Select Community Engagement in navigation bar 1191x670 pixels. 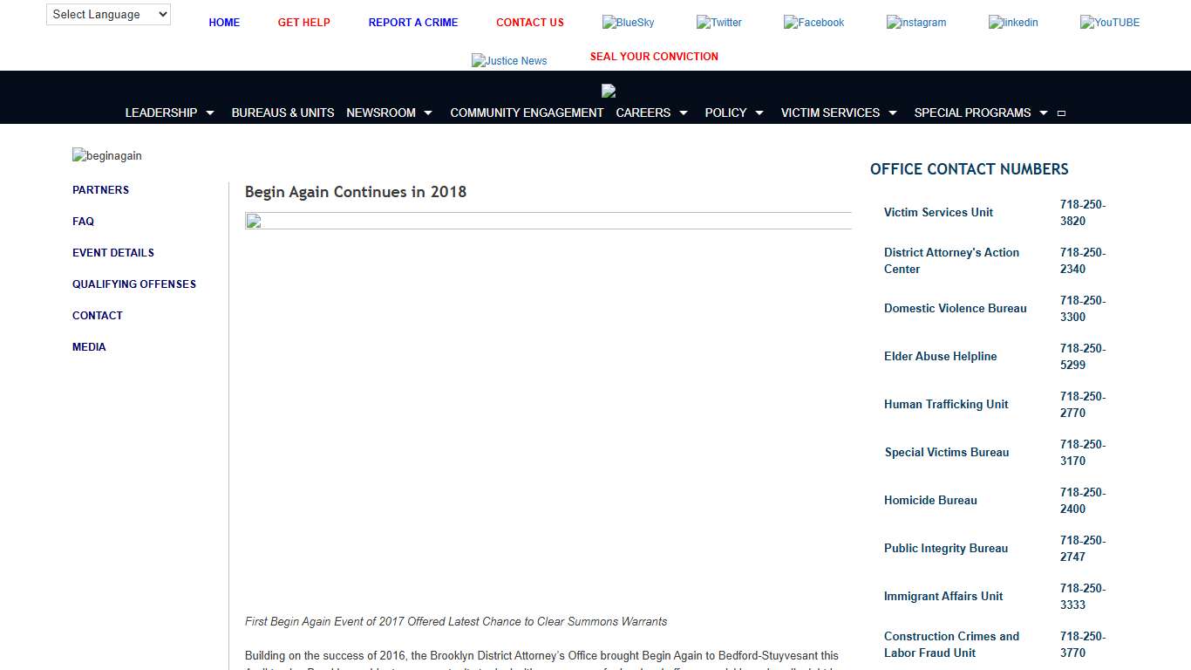click(x=527, y=113)
